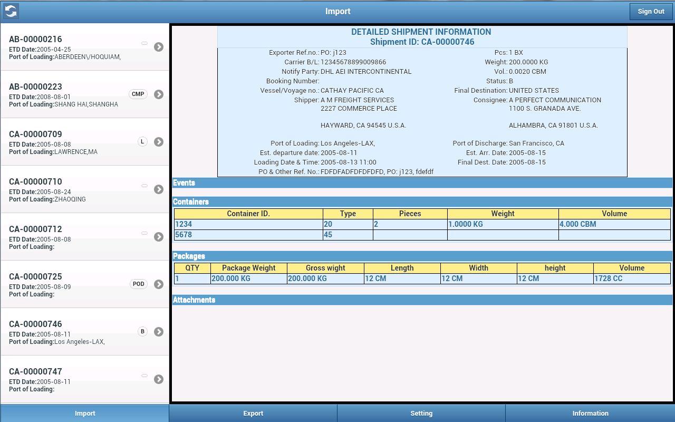Click final destination UNITED STATES
The height and width of the screenshot is (422, 675).
click(x=534, y=91)
